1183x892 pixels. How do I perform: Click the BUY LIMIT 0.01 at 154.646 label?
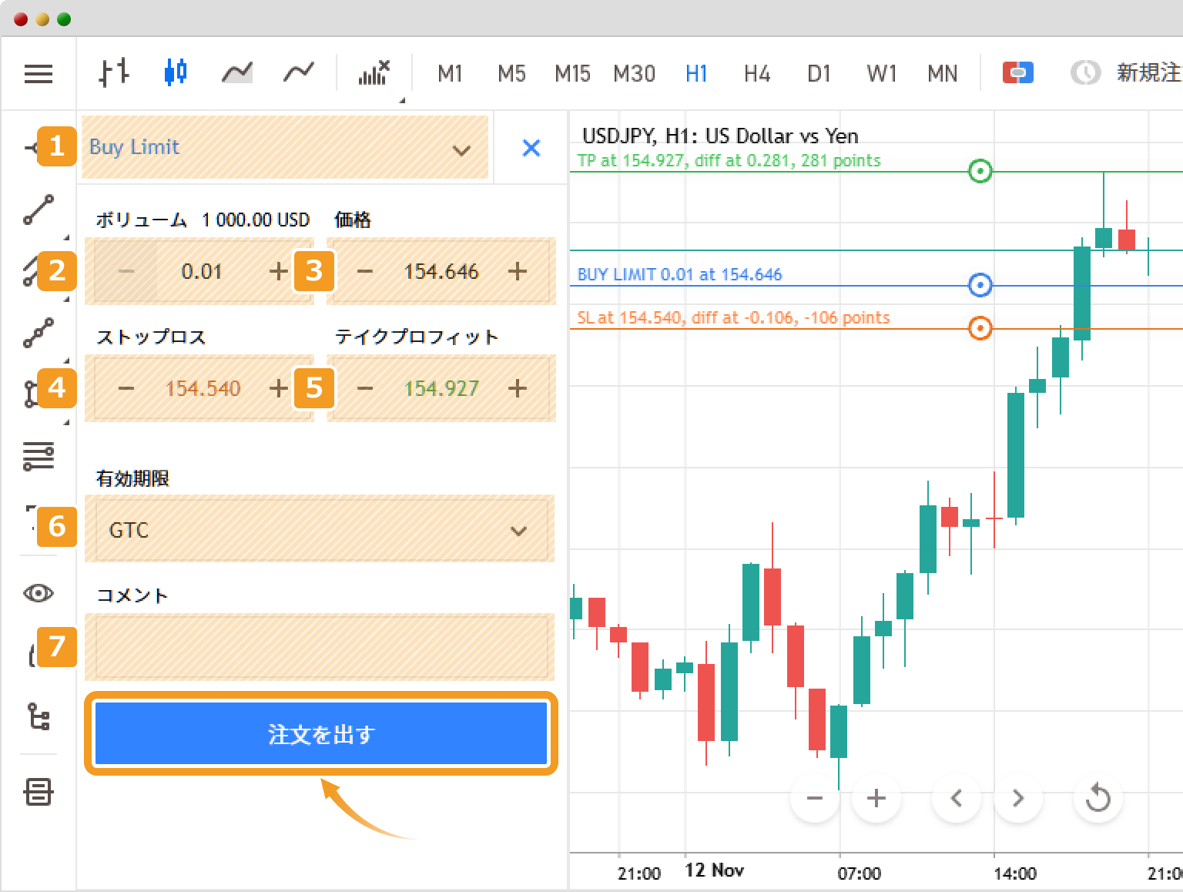pyautogui.click(x=679, y=274)
